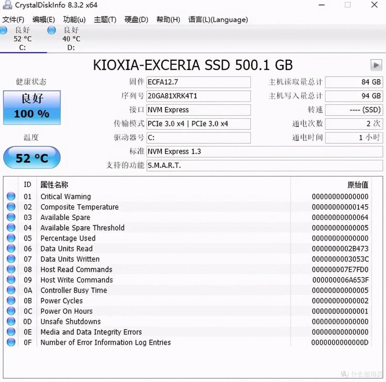
Task: Select drive D: status orb in disk bar
Action: 51,30
